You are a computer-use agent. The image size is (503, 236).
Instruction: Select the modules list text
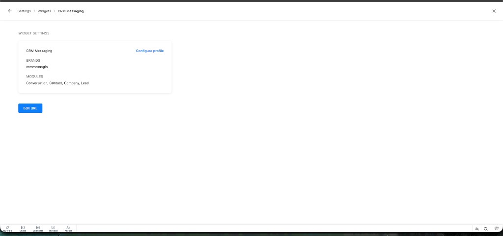click(57, 83)
